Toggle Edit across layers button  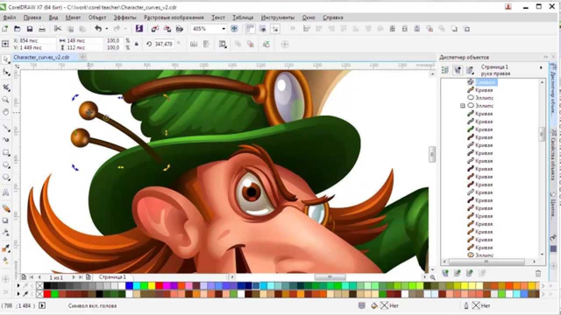[458, 70]
